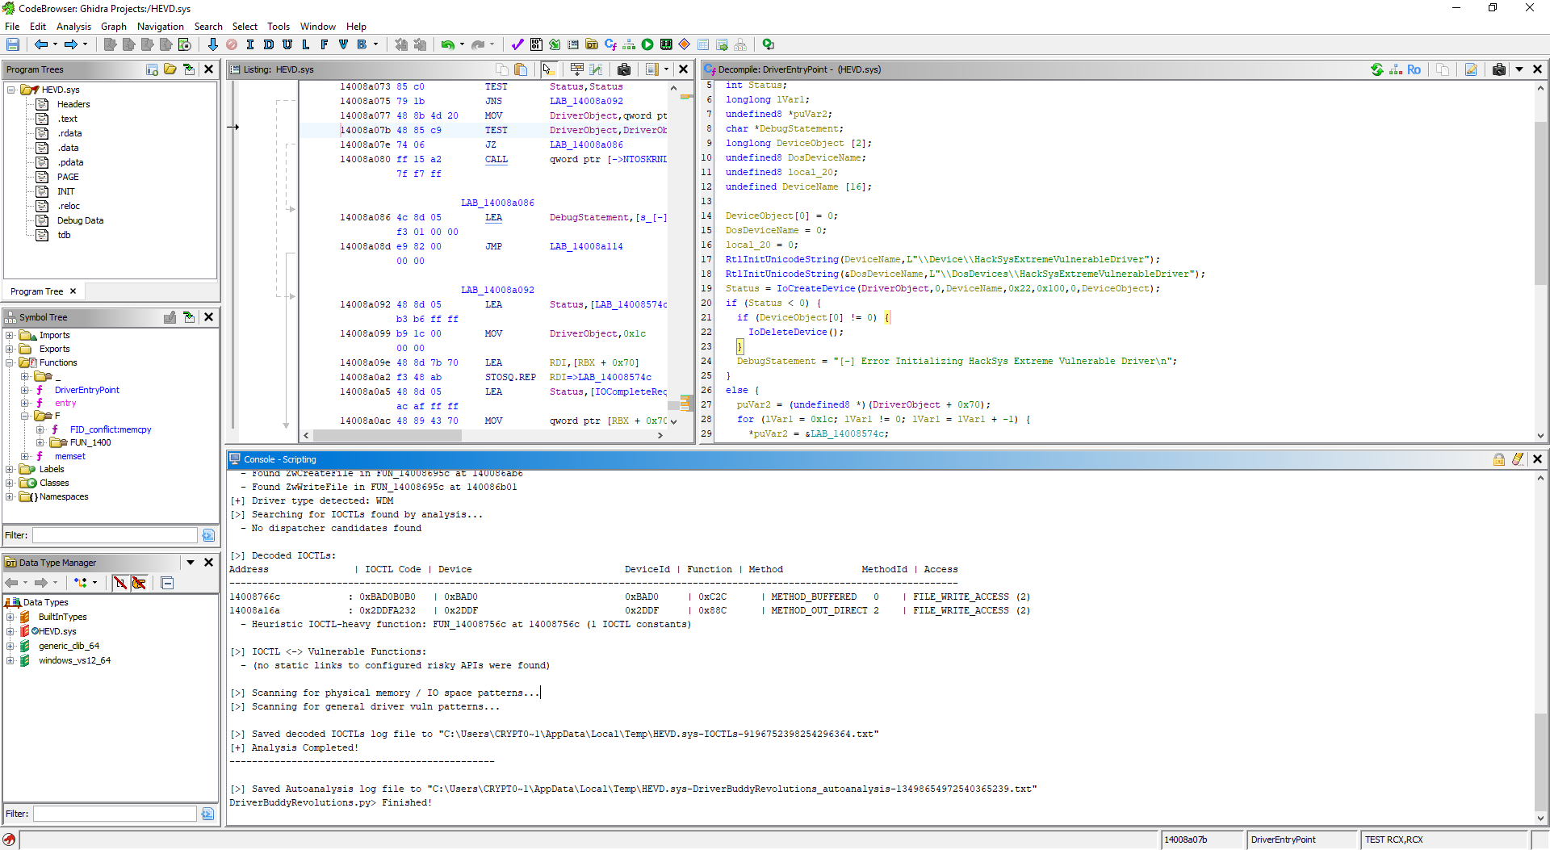Select the INIT section in Program Trees
Image resolution: width=1550 pixels, height=850 pixels.
66,191
